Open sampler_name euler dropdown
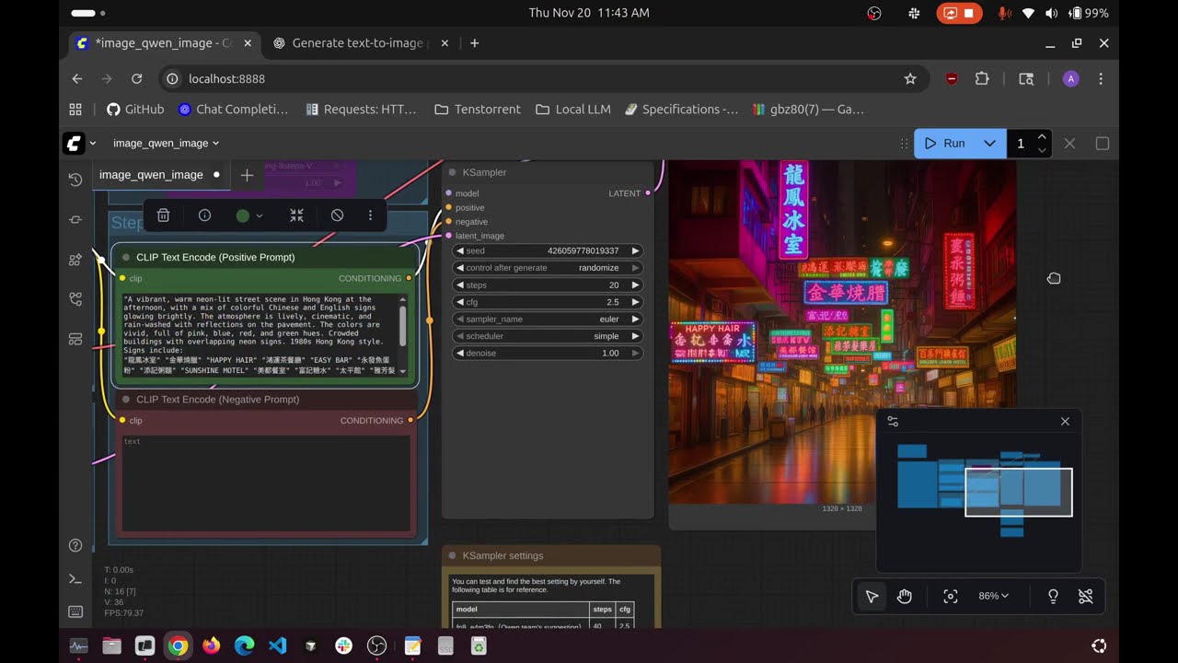This screenshot has height=663, width=1178. (548, 319)
